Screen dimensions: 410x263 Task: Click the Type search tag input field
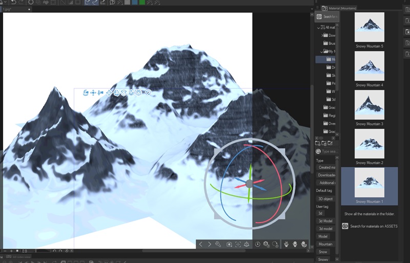(x=327, y=151)
